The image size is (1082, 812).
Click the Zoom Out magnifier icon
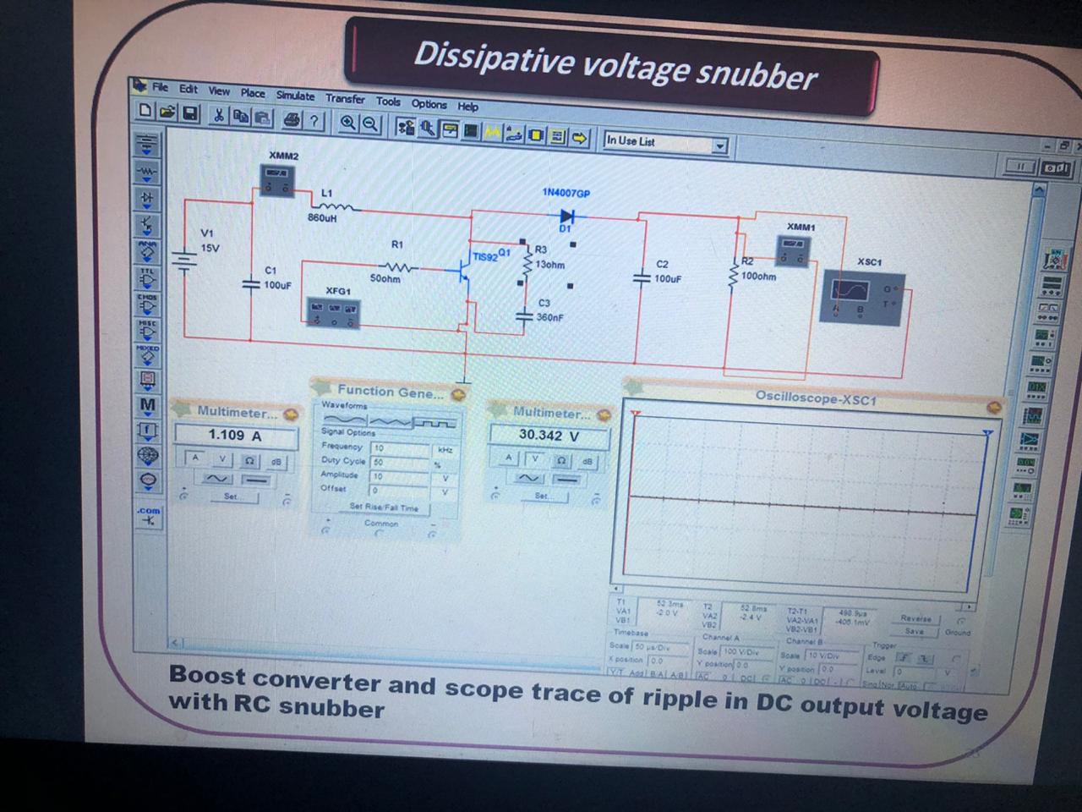point(370,123)
